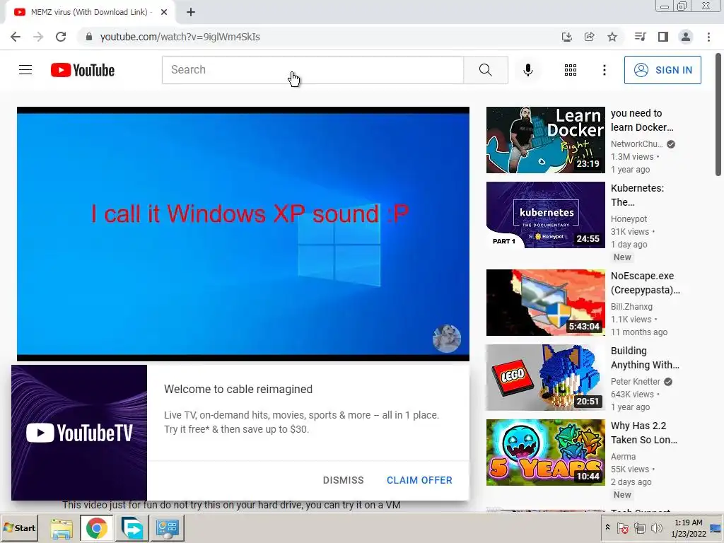The height and width of the screenshot is (543, 724).
Task: Open 'Building Anything With...' title
Action: [x=645, y=357]
